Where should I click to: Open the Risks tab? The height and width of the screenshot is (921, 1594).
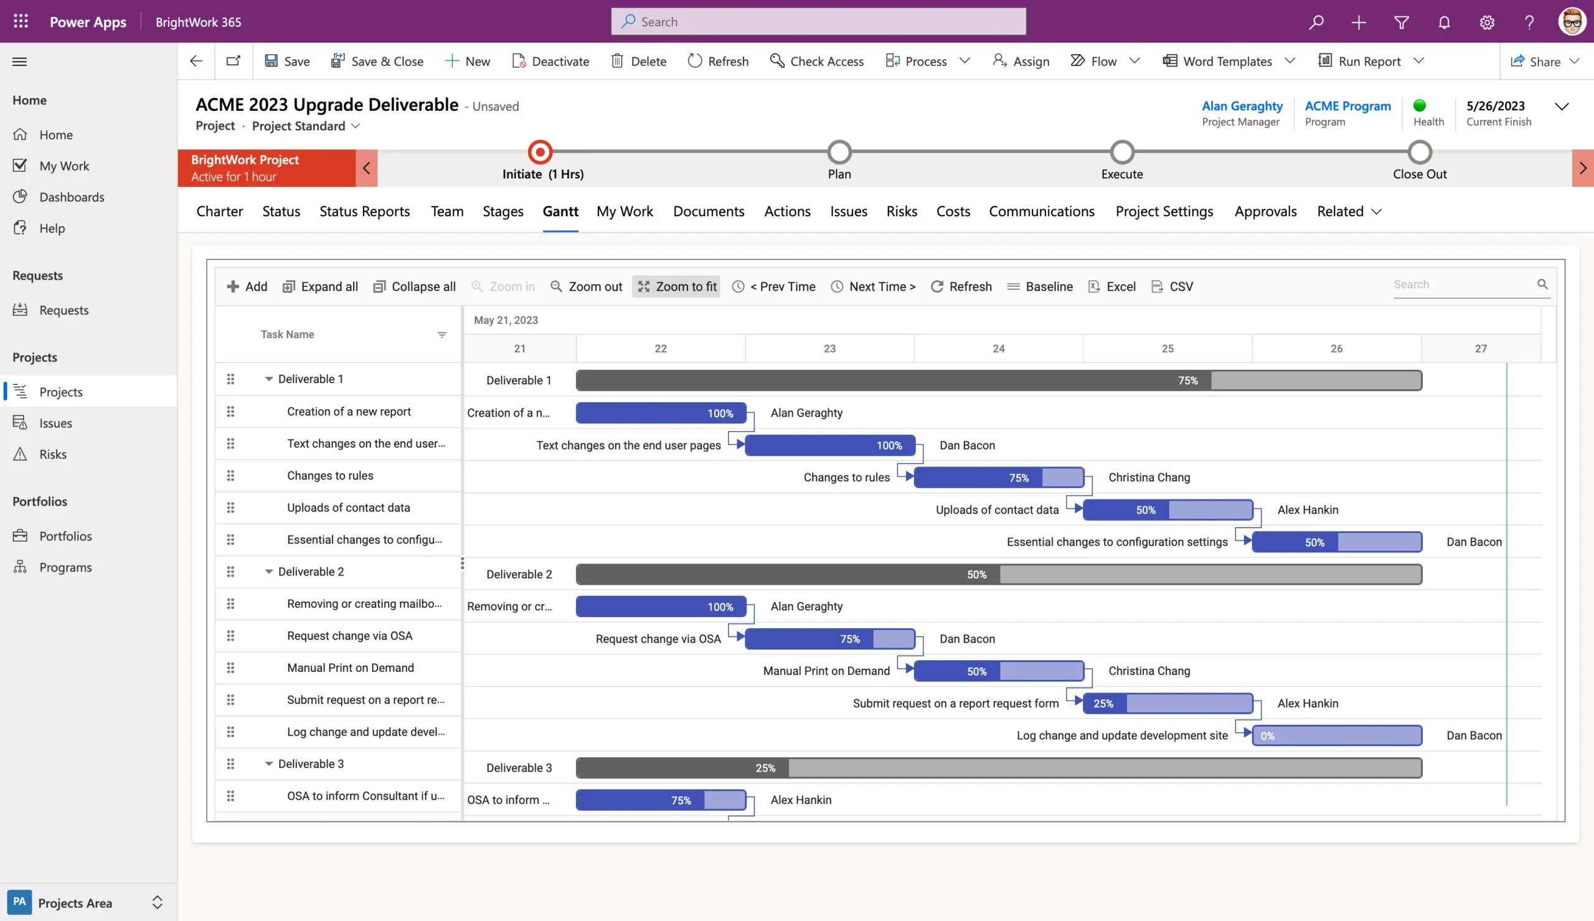pyautogui.click(x=902, y=211)
